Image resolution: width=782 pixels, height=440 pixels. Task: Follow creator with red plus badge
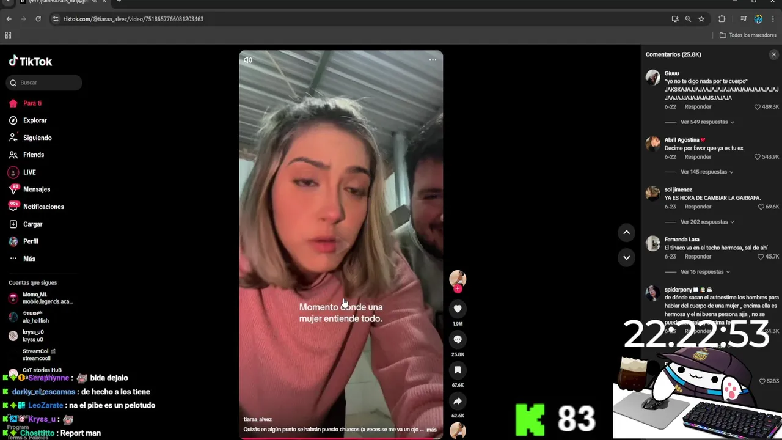458,289
